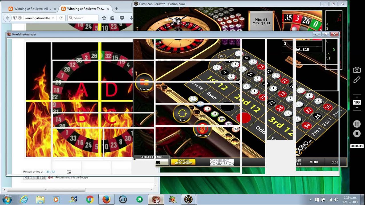Click the Gambling Commission logo
This screenshot has height=205, width=365.
[222, 162]
